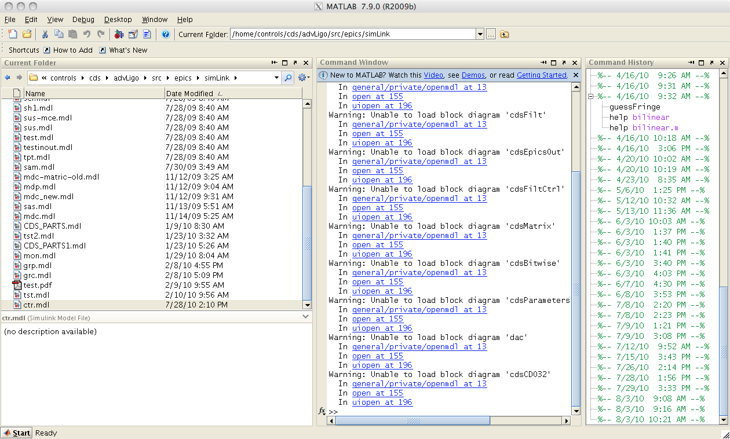This screenshot has height=439, width=730.
Task: Launch Simulink from the toolbar icon
Action: [x=119, y=34]
